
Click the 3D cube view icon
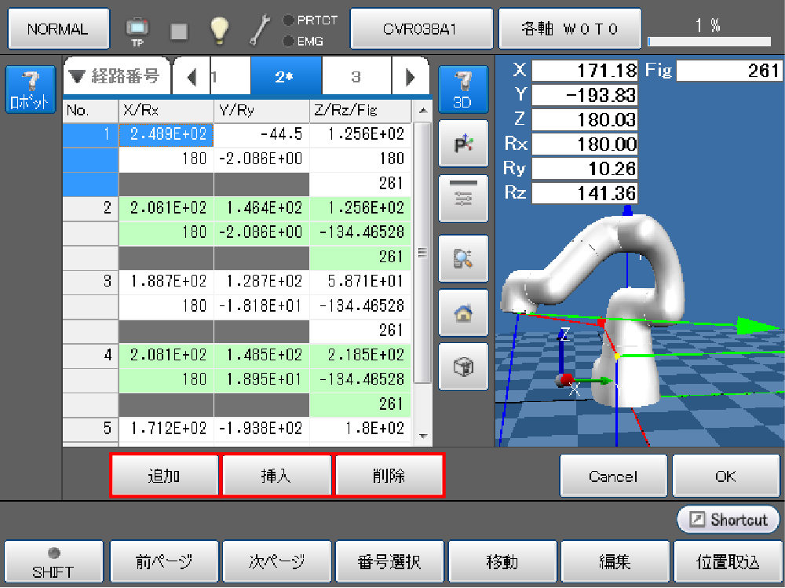point(462,367)
